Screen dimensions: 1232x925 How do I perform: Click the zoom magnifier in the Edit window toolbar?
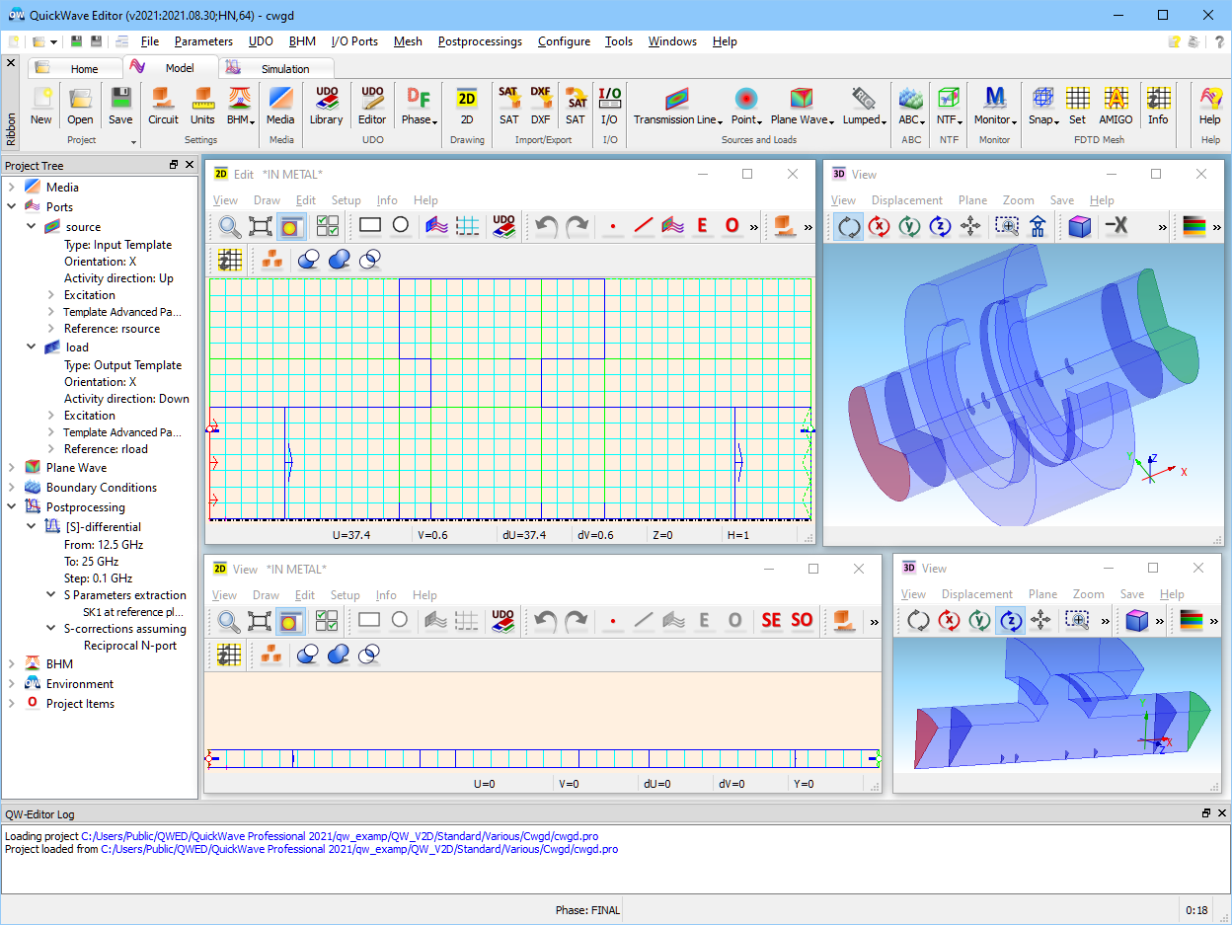[x=230, y=226]
